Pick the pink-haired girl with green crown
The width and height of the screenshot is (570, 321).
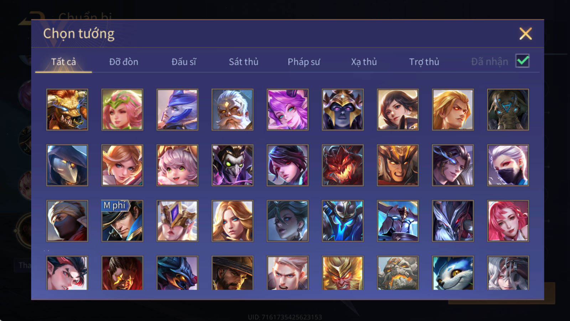pyautogui.click(x=122, y=109)
